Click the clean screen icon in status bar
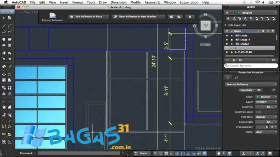Viewport: 280px width, 157px height. point(270,153)
